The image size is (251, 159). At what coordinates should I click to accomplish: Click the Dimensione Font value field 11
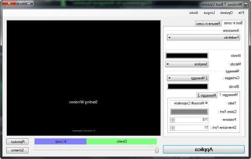191,127
